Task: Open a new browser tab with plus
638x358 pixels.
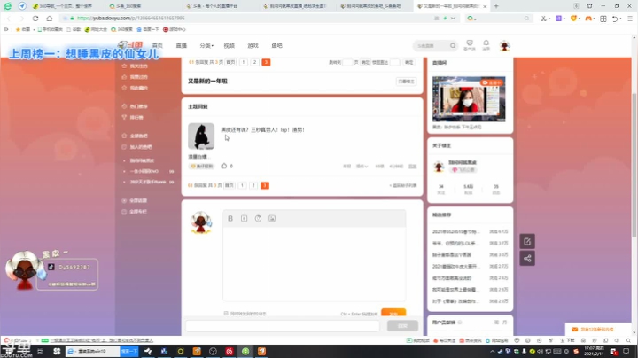Action: point(496,6)
